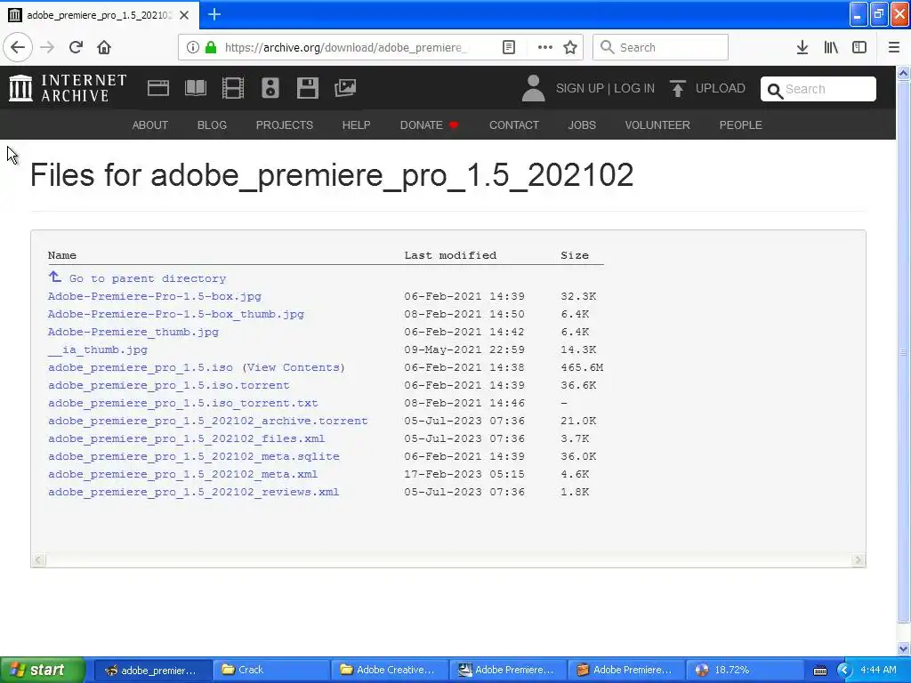Close the adobe_premiere_pro tab
Image resolution: width=911 pixels, height=683 pixels.
[x=184, y=15]
